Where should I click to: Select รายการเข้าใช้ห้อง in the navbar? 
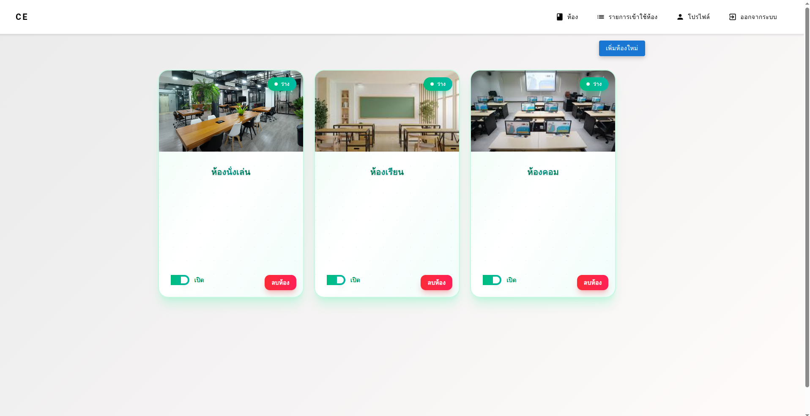(x=632, y=17)
